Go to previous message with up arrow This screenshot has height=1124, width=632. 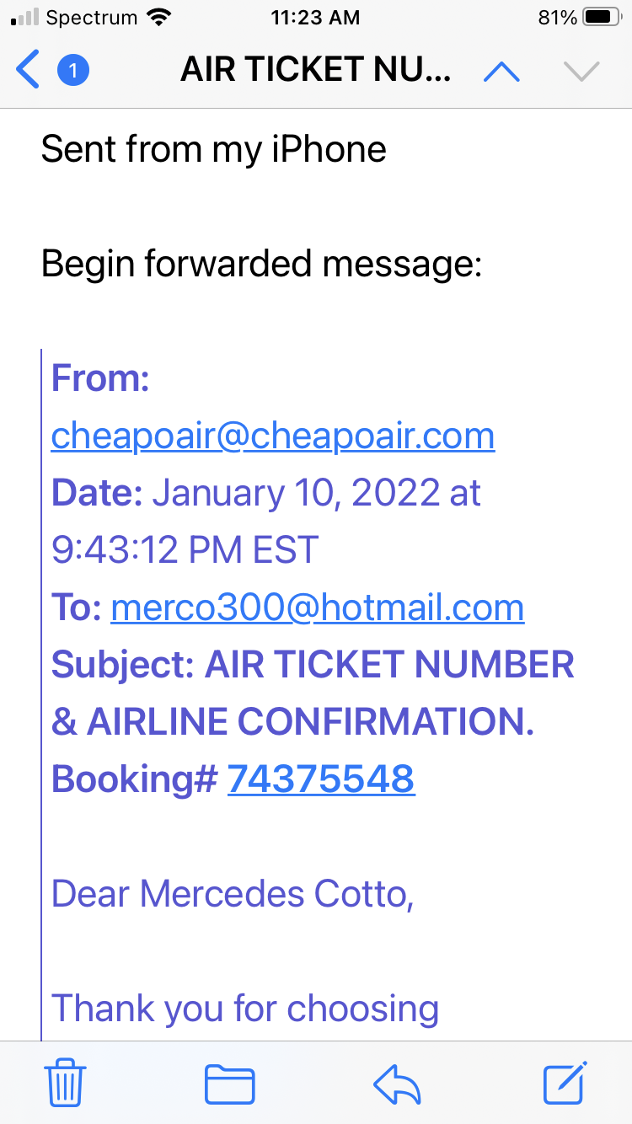(502, 72)
